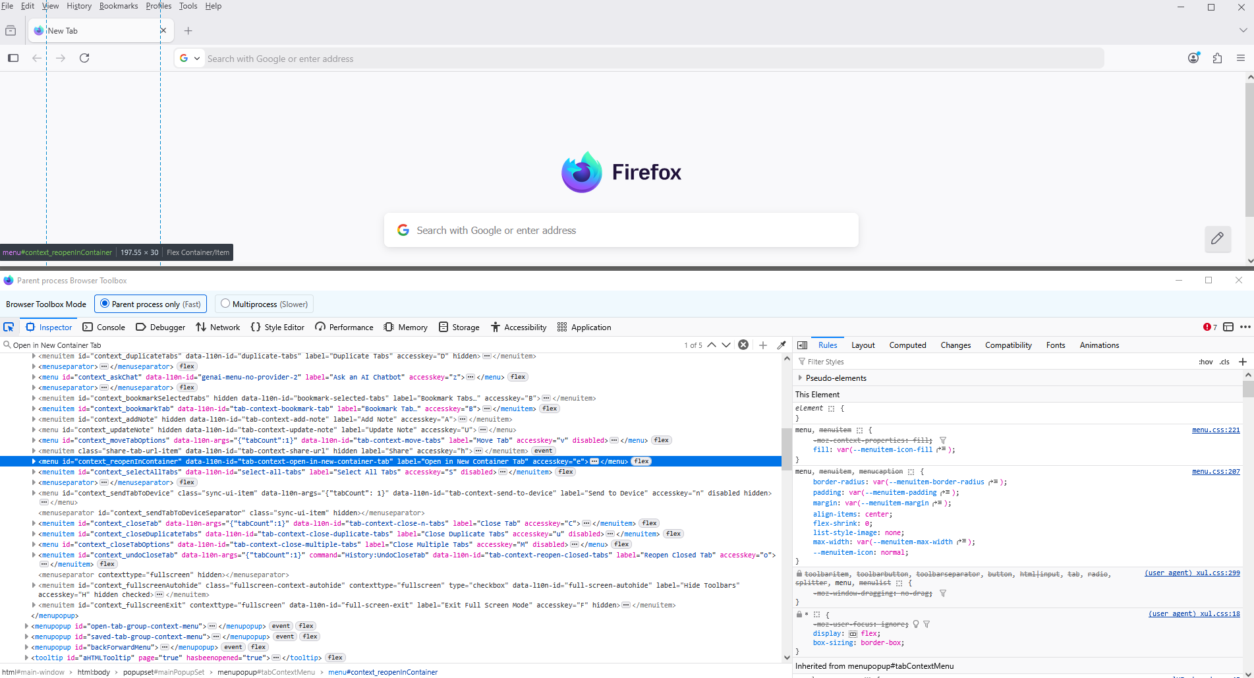Expand the aHTMLTooltip tooltip node

[26, 658]
